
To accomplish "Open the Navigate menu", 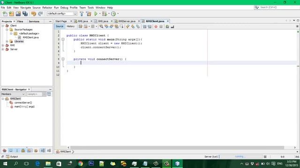I will [x=26, y=7].
